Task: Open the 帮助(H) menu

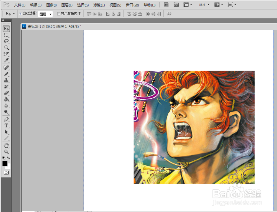Action: pos(150,5)
